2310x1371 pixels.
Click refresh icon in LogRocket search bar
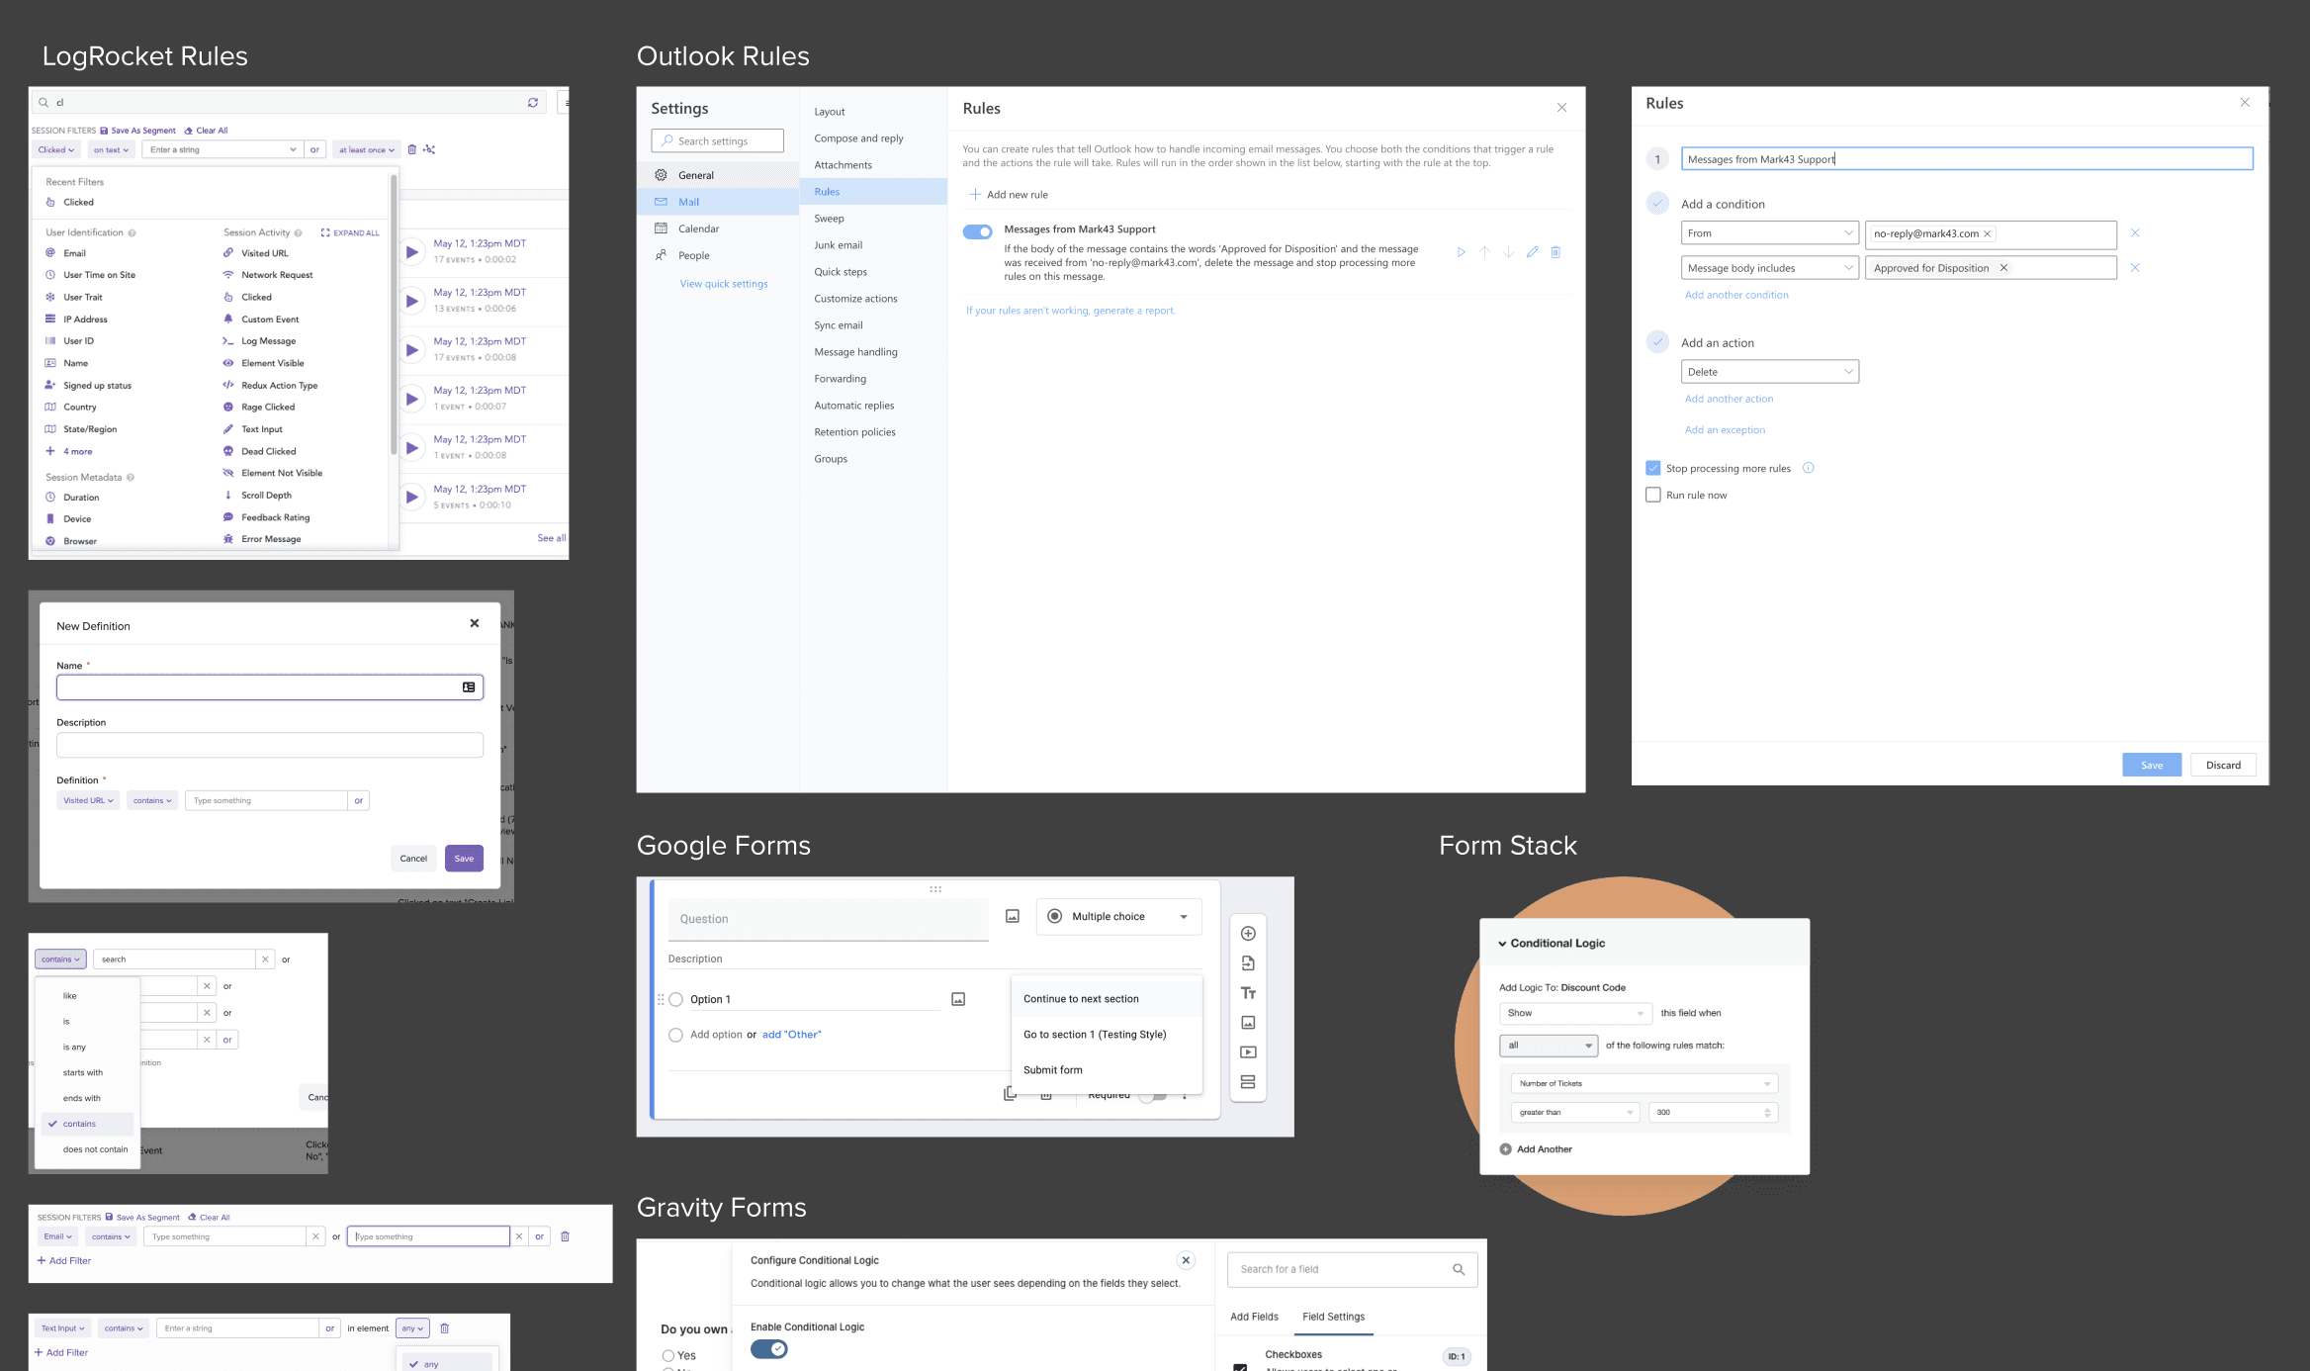click(x=533, y=102)
